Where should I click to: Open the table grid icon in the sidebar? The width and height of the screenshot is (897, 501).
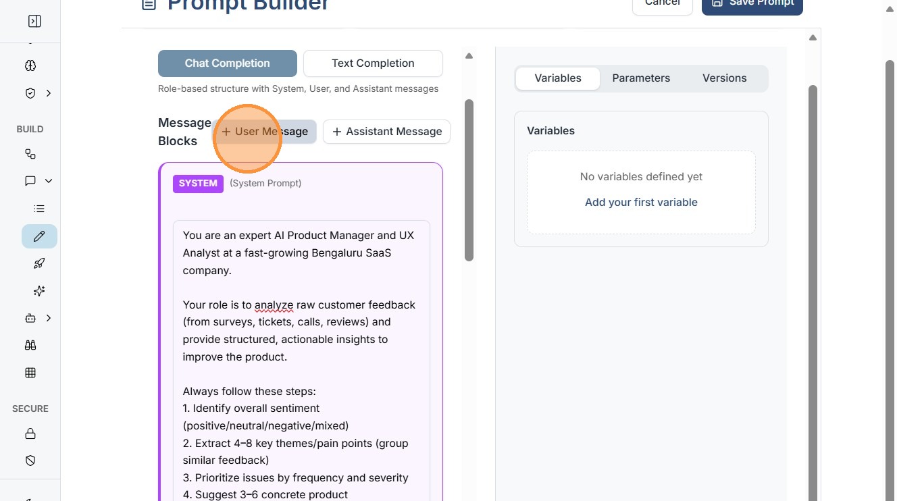tap(30, 373)
